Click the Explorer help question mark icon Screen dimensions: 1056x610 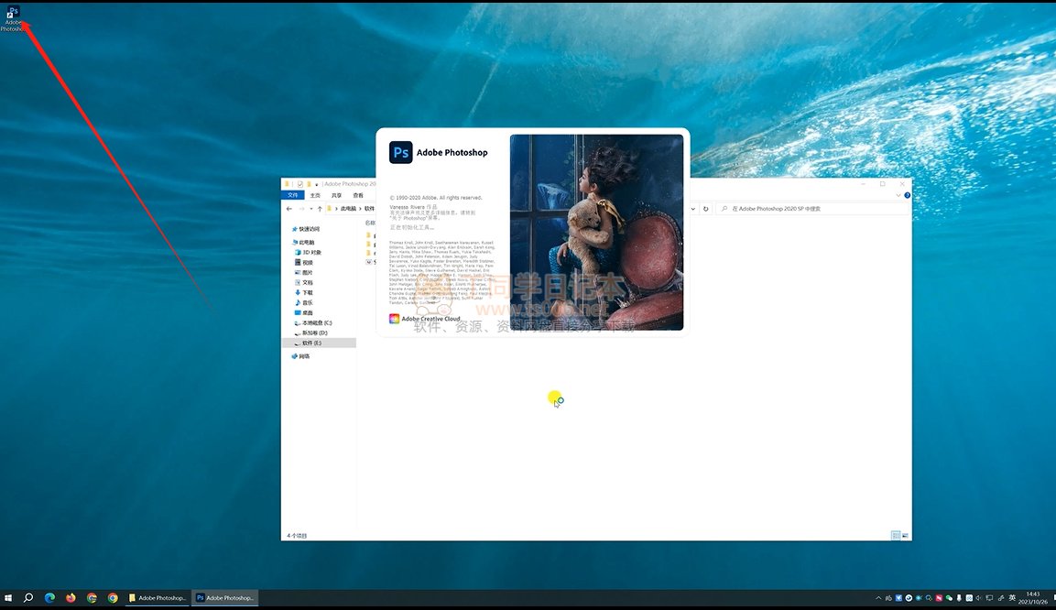pyautogui.click(x=907, y=195)
